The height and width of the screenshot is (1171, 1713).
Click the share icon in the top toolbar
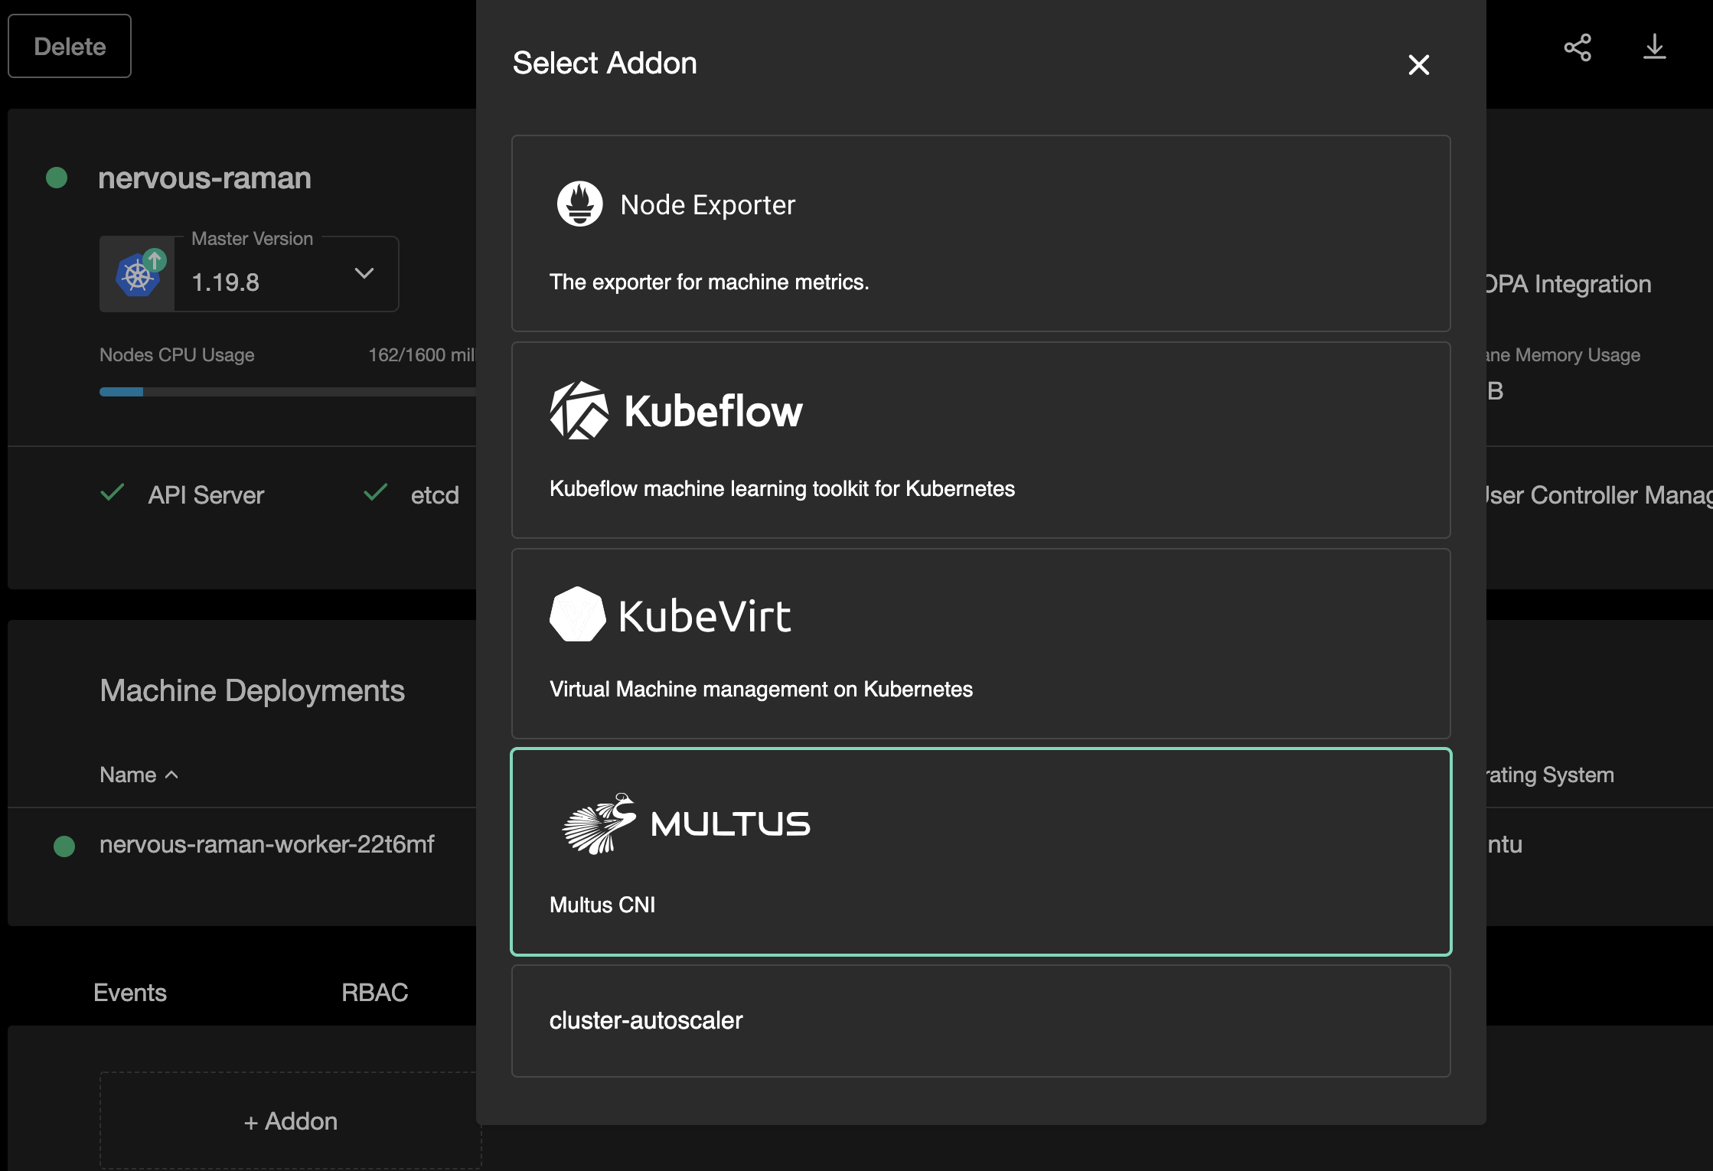[x=1578, y=47]
